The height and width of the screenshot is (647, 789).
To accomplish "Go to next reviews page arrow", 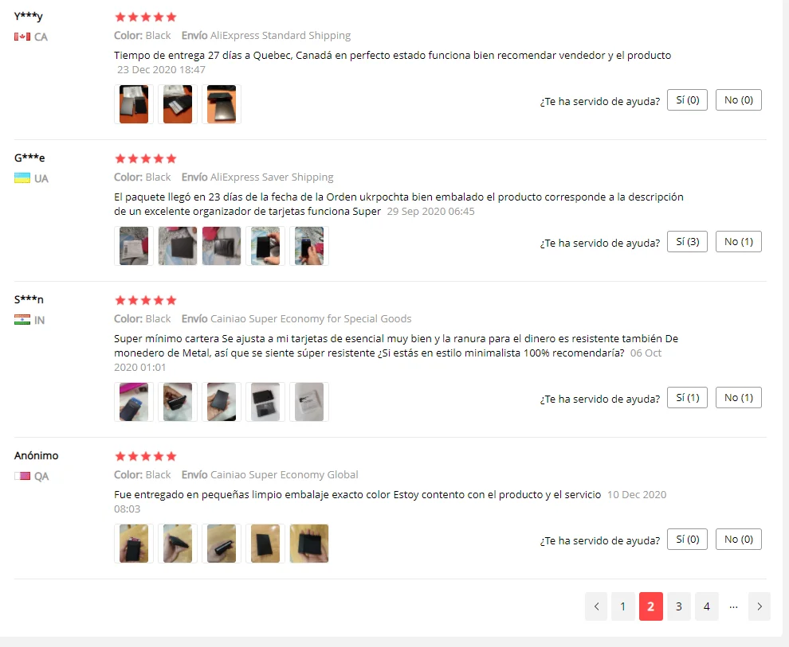I will (x=760, y=606).
